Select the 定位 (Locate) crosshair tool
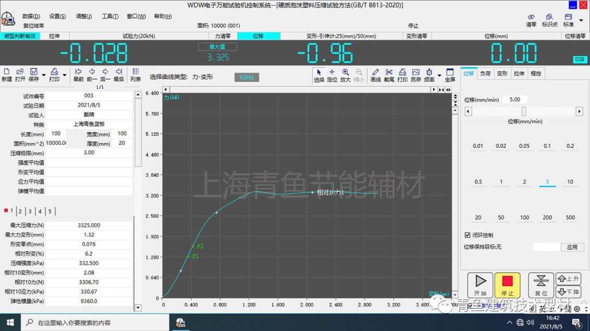590x331 pixels. (332, 75)
